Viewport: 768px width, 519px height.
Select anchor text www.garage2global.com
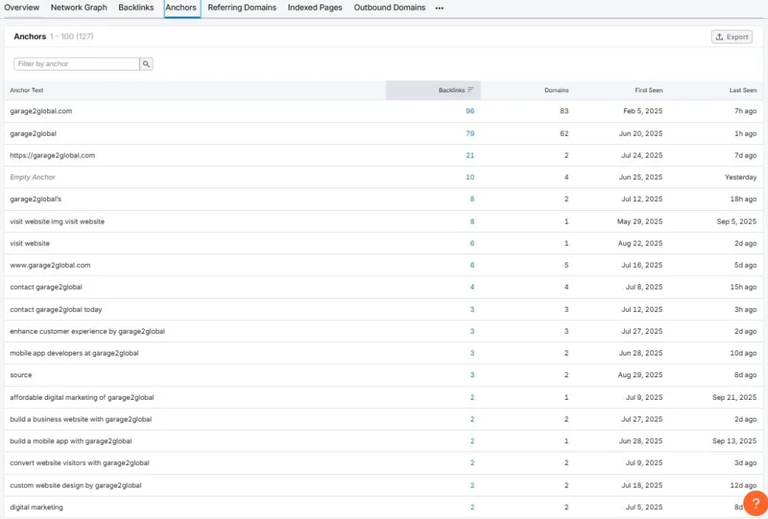(50, 265)
